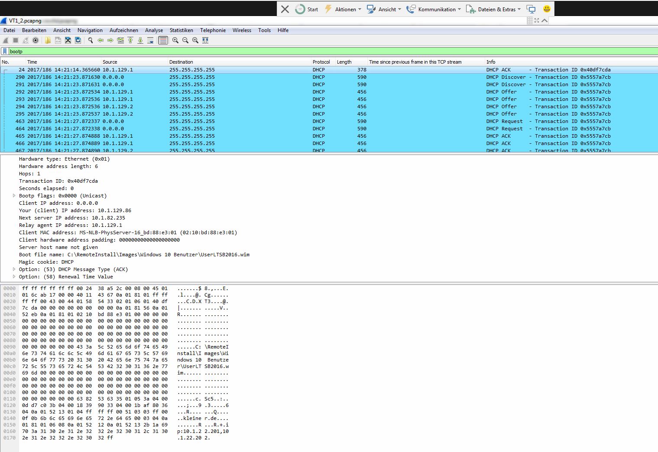658x452 pixels.
Task: Zoom in on packet text
Action: [175, 40]
